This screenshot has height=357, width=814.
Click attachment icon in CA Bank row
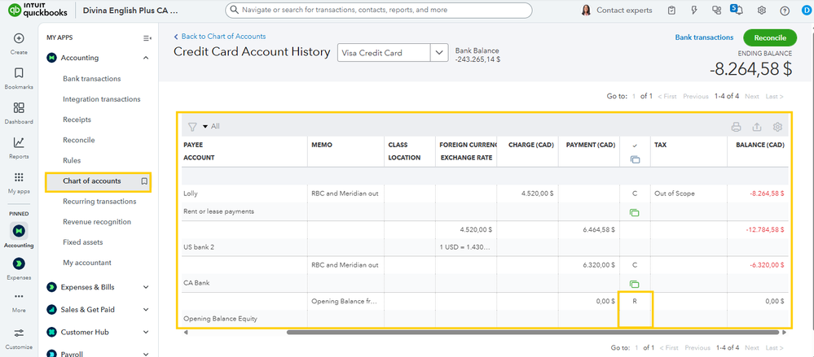(x=635, y=284)
